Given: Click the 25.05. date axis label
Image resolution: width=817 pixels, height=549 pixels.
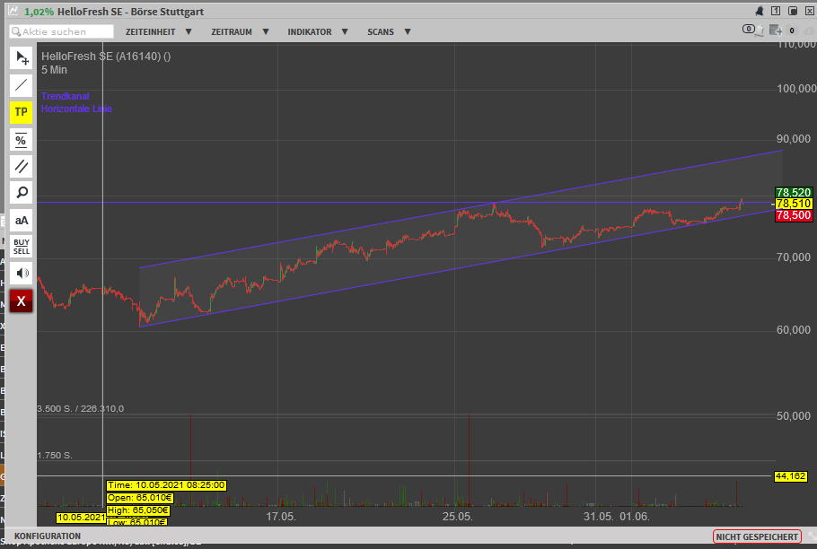Looking at the screenshot, I should pyautogui.click(x=458, y=517).
